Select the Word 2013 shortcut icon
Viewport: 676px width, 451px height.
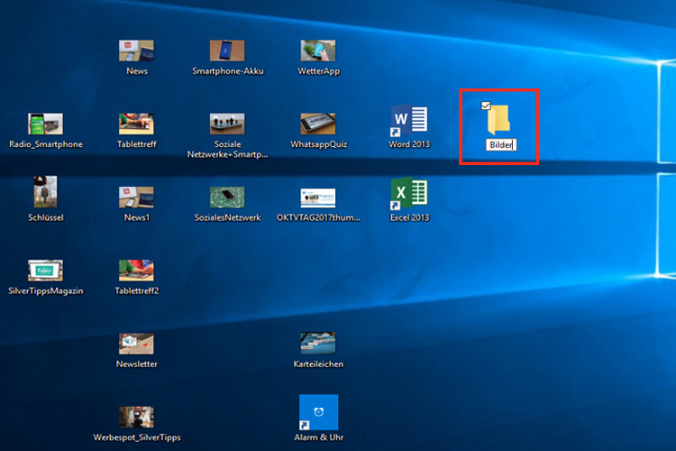(x=409, y=120)
